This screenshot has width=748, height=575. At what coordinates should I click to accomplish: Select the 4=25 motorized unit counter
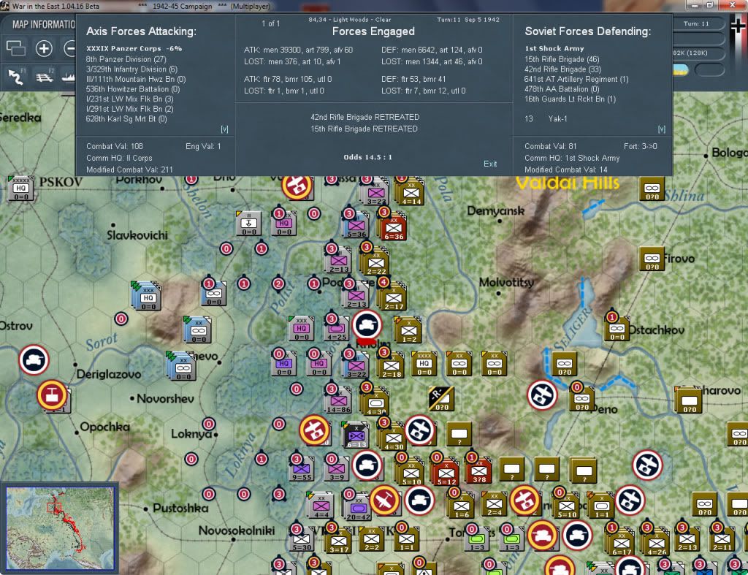336,329
